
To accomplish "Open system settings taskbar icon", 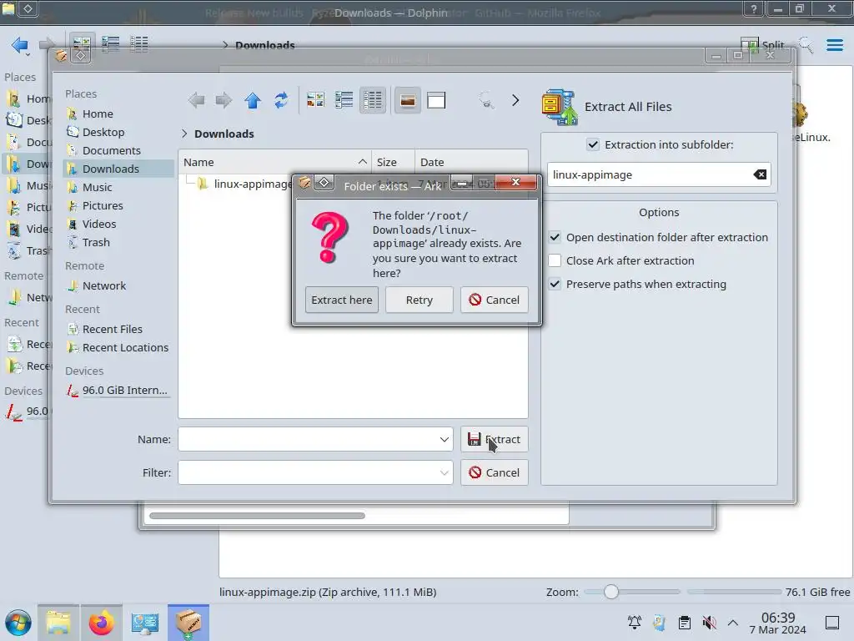I will 145,623.
